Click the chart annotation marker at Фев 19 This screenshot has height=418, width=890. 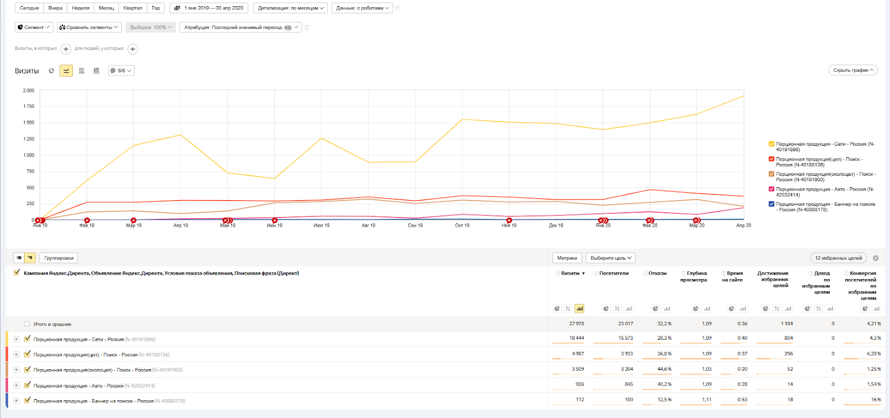[87, 221]
